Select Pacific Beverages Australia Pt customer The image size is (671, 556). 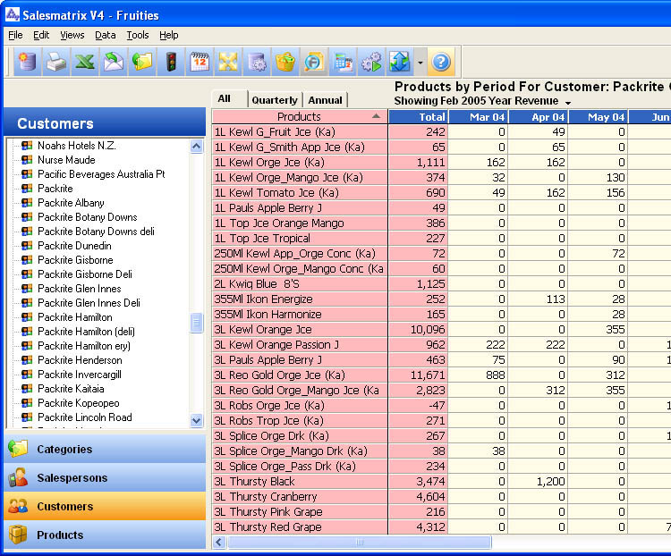tap(101, 174)
